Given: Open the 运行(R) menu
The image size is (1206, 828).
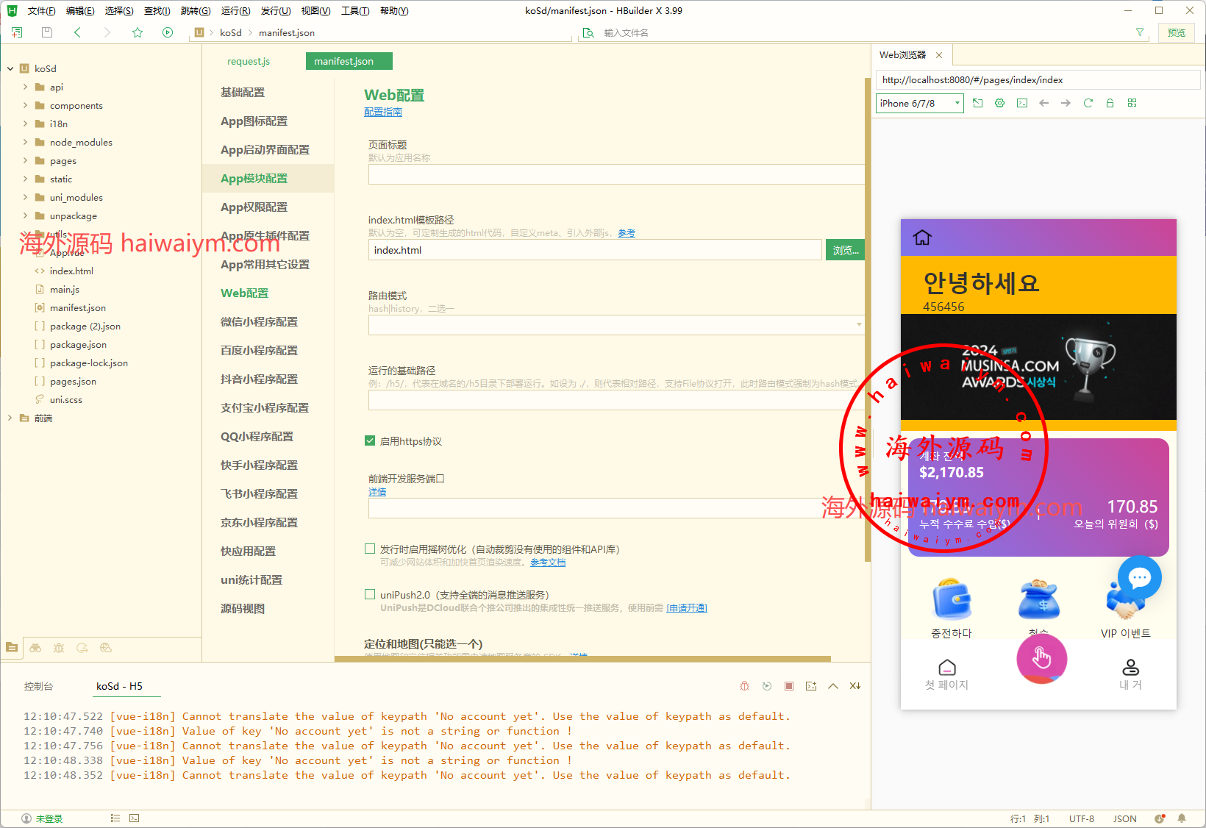Looking at the screenshot, I should [x=235, y=10].
